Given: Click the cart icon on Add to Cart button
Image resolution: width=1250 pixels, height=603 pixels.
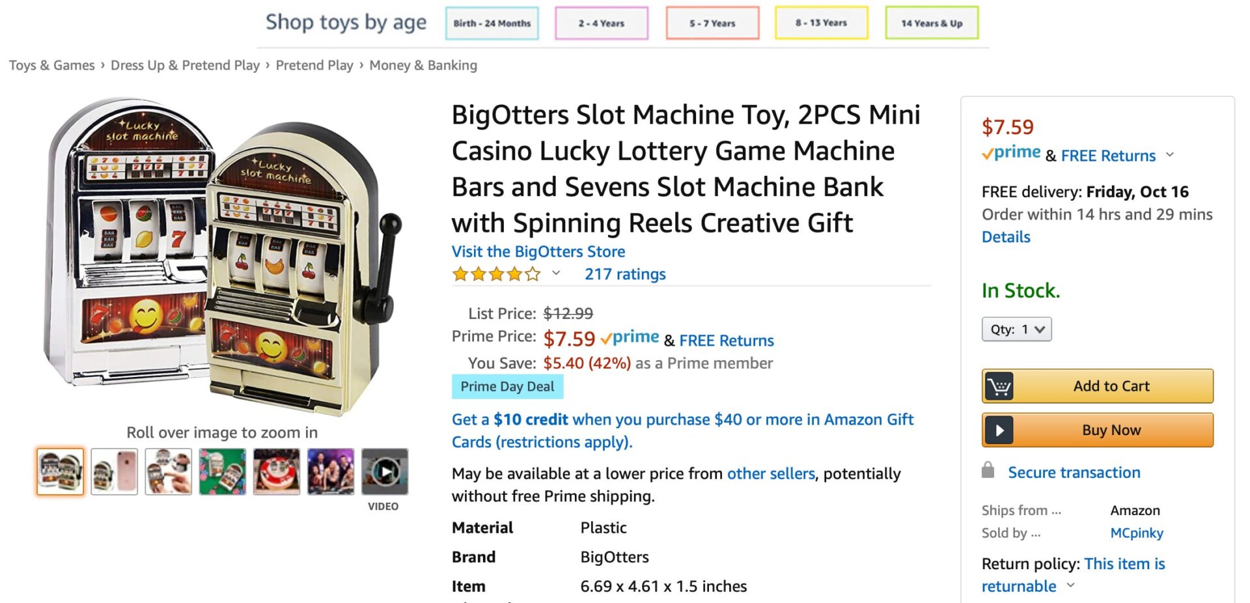Looking at the screenshot, I should (x=1000, y=386).
